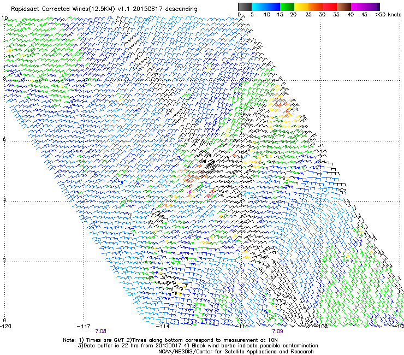Click the '5' legend scale label

click(252, 15)
